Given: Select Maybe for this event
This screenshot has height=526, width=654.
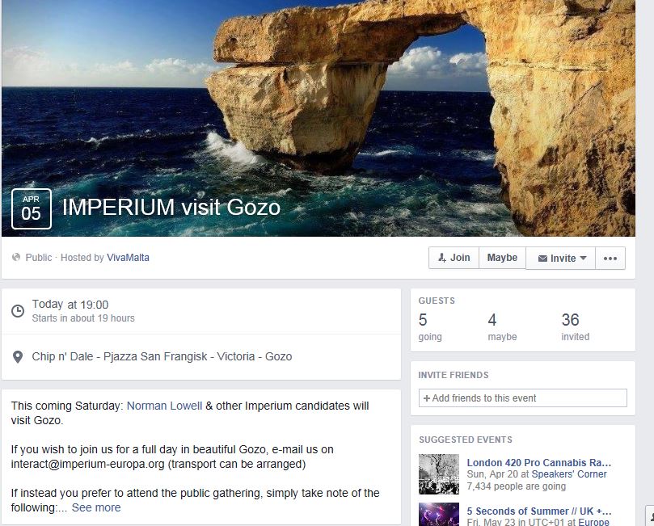Looking at the screenshot, I should point(502,258).
